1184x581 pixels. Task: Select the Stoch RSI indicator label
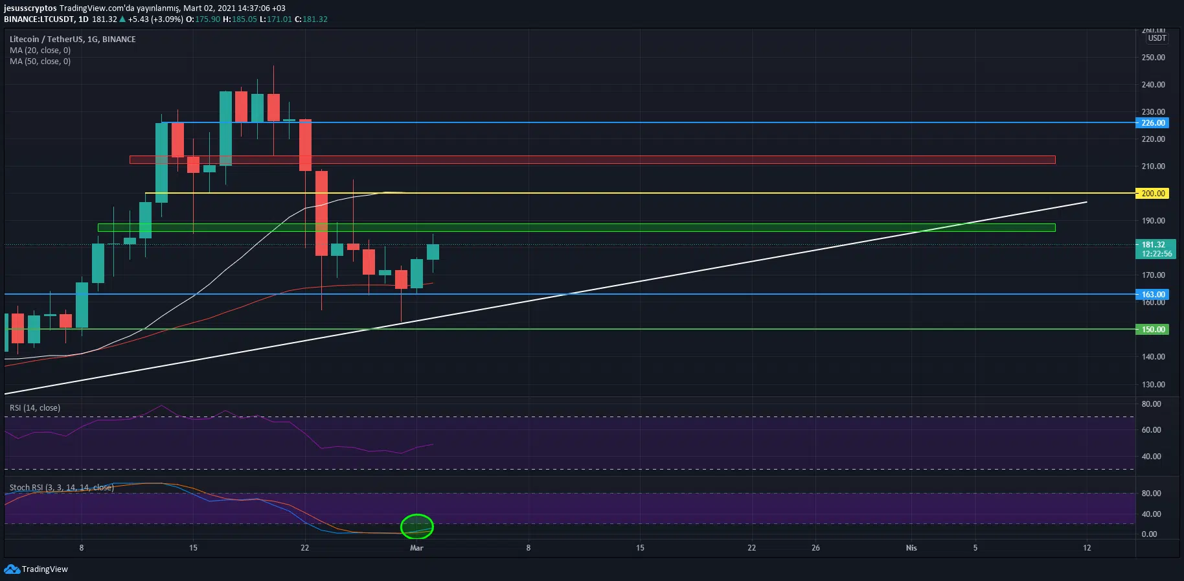(62, 487)
